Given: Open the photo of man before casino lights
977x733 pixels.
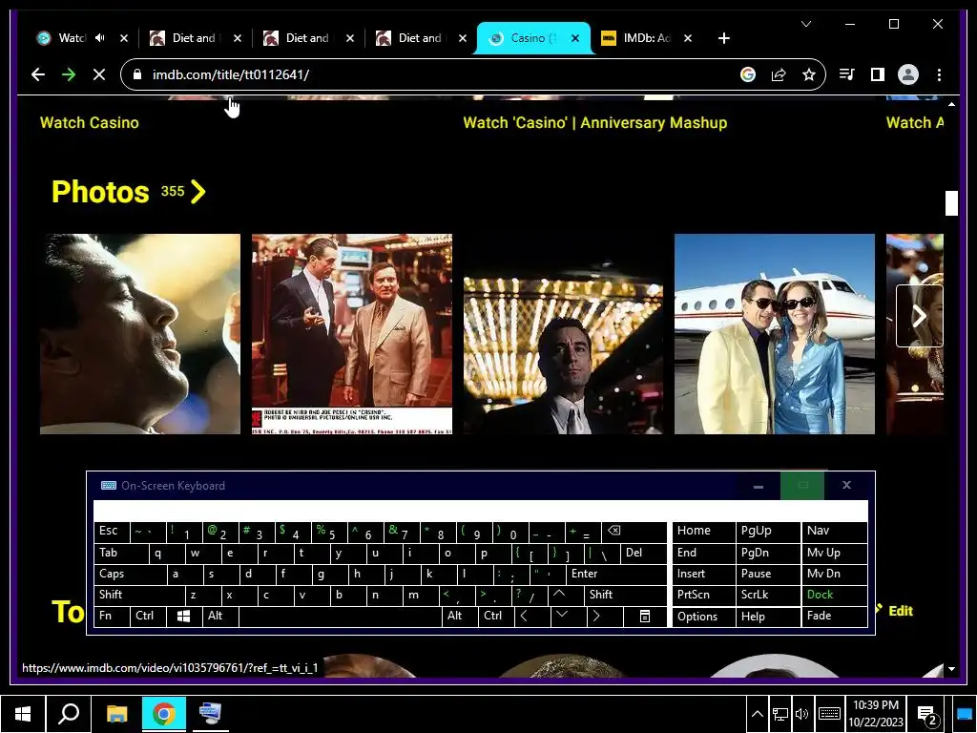Looking at the screenshot, I should click(563, 334).
